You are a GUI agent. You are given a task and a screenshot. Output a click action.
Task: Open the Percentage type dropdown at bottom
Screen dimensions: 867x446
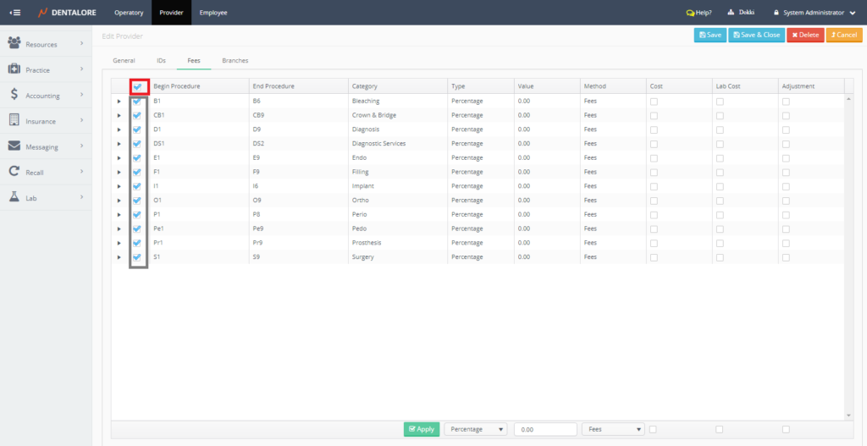pos(475,429)
